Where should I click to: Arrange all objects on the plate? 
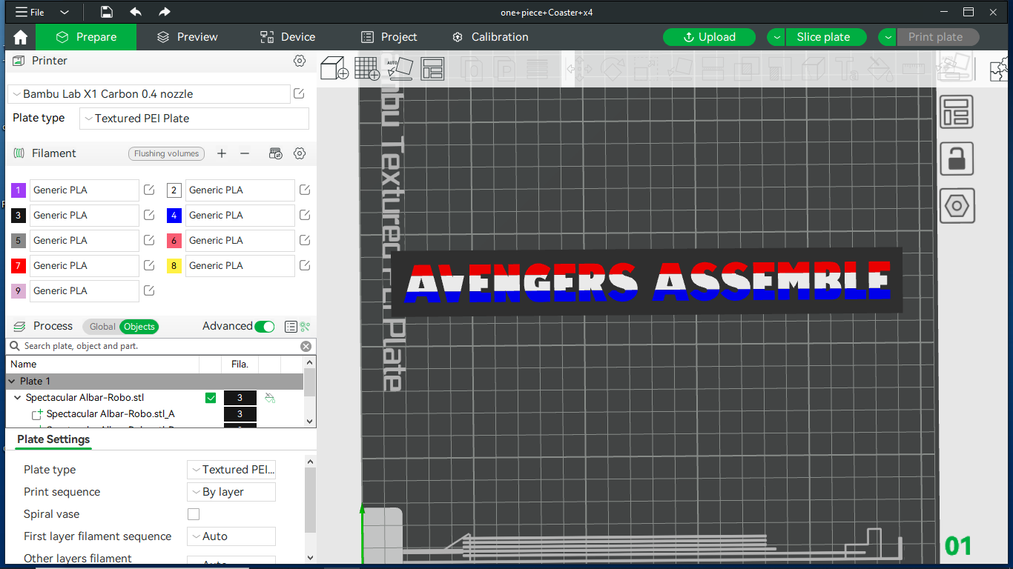(432, 68)
